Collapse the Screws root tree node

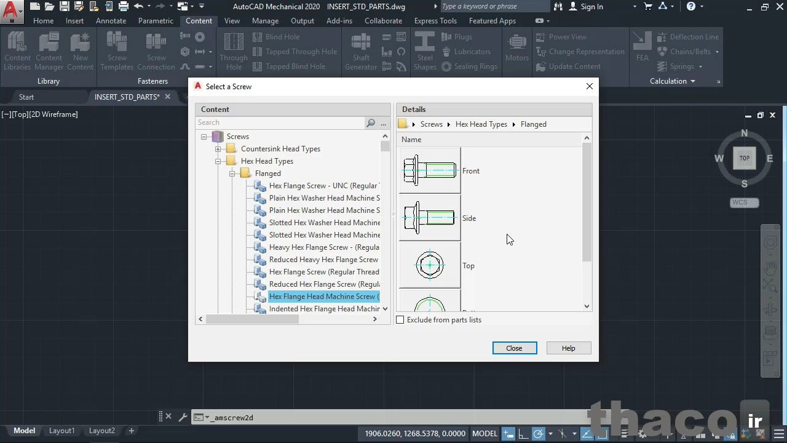[x=204, y=137]
